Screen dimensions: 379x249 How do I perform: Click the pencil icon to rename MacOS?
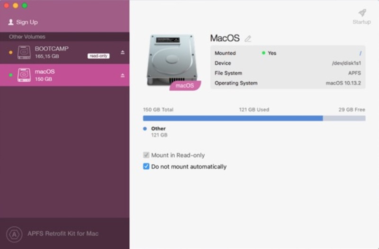(x=248, y=39)
